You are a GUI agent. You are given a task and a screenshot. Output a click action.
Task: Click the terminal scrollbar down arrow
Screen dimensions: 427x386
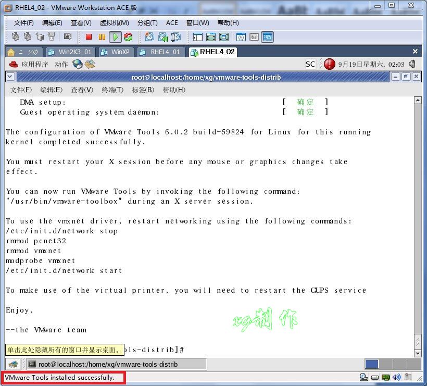(x=418, y=353)
